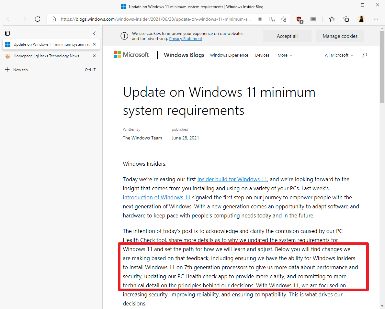The width and height of the screenshot is (385, 309).
Task: Open the Collections icon
Action: [346, 19]
